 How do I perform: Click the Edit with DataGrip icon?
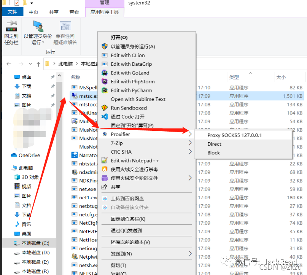(x=105, y=64)
